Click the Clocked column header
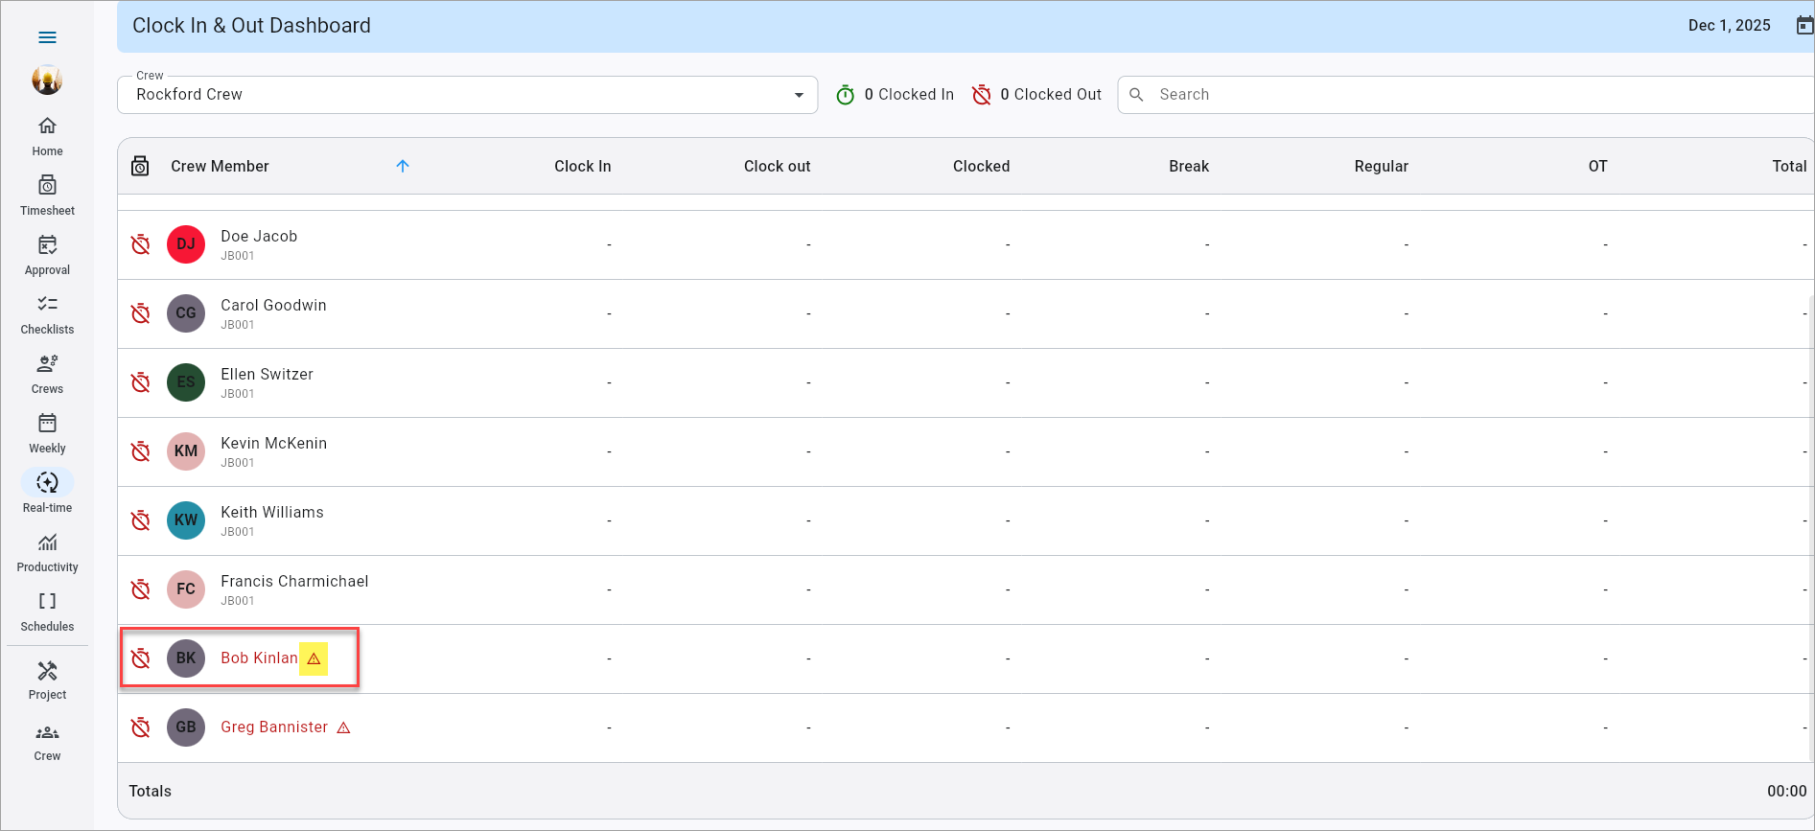1815x831 pixels. click(x=981, y=166)
